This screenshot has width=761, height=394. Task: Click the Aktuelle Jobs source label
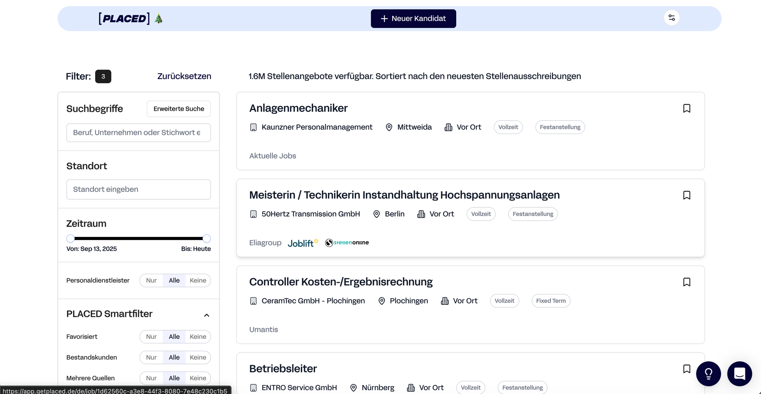pyautogui.click(x=272, y=156)
